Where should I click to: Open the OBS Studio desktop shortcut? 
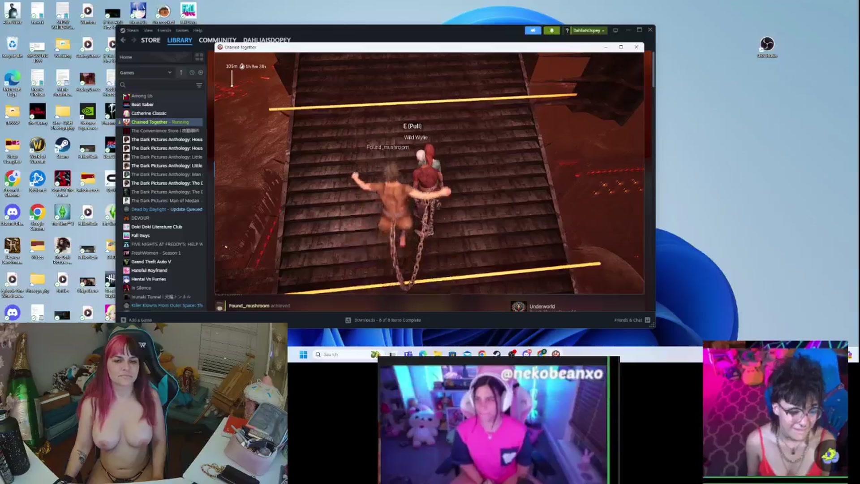tap(767, 47)
